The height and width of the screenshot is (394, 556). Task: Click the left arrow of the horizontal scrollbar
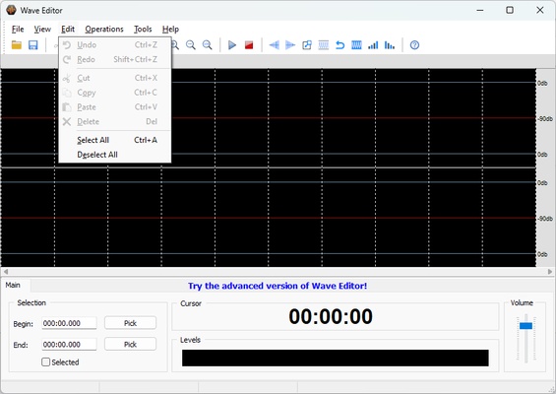5,272
